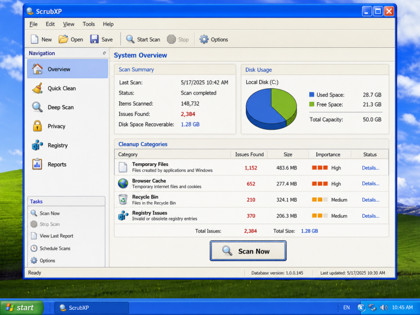Click the Temporary Files High importance bars
Image resolution: width=420 pixels, height=315 pixels.
click(320, 167)
